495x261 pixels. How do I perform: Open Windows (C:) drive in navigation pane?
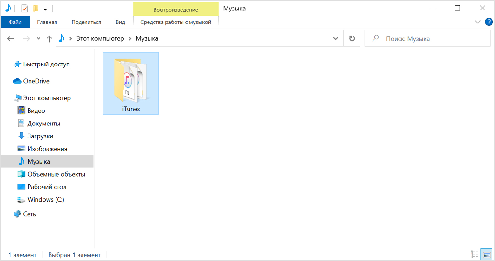tap(46, 199)
